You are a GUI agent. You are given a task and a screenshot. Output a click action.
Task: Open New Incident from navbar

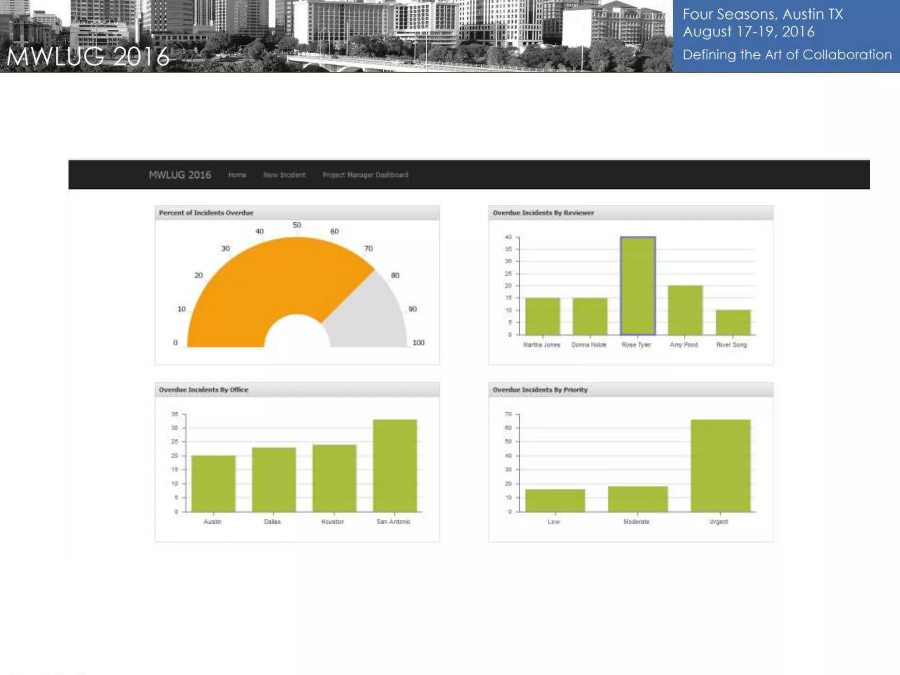point(284,175)
